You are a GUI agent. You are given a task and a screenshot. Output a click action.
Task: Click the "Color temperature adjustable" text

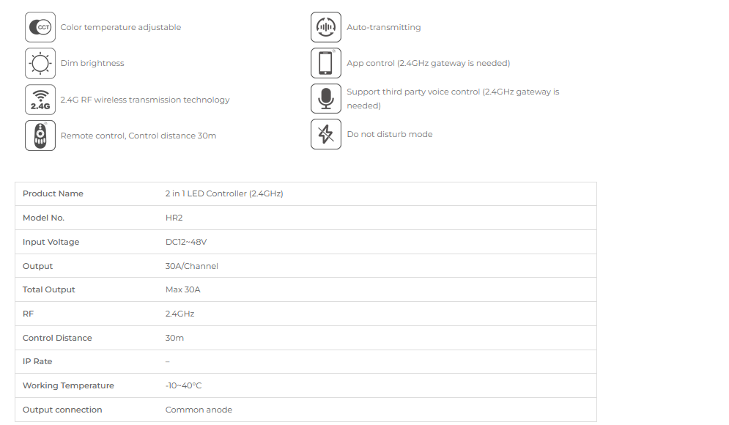tap(121, 27)
